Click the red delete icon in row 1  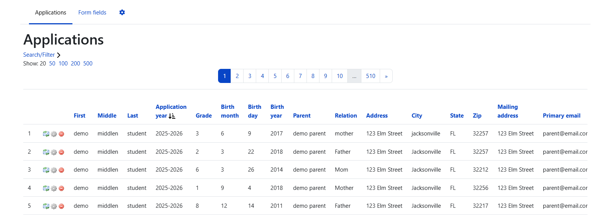tap(61, 134)
